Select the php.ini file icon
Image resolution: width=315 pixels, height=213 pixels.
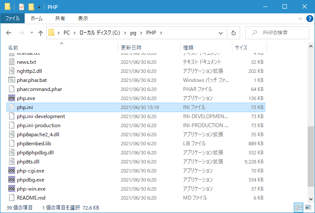pos(12,107)
